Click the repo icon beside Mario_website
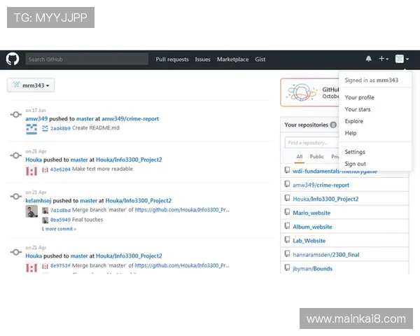This screenshot has width=420, height=336. (287, 213)
